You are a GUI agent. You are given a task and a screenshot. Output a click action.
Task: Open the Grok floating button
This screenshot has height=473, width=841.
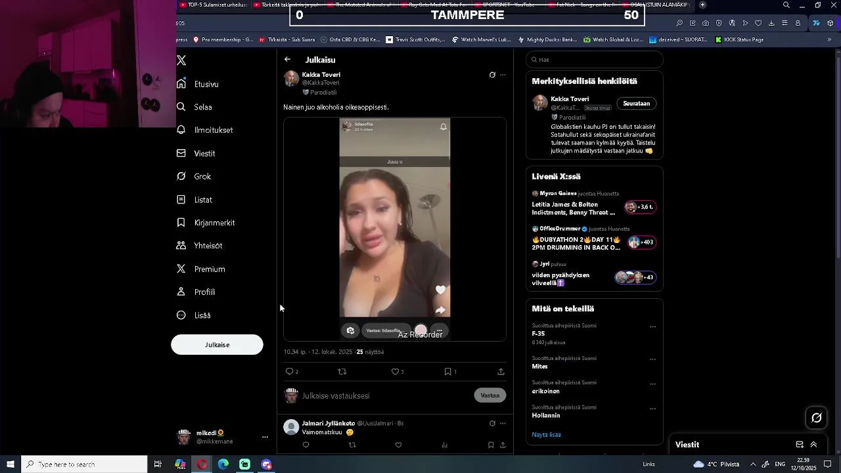click(817, 418)
